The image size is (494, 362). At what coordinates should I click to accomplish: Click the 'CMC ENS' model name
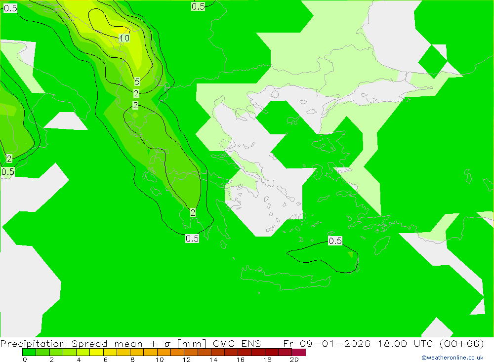(x=237, y=343)
